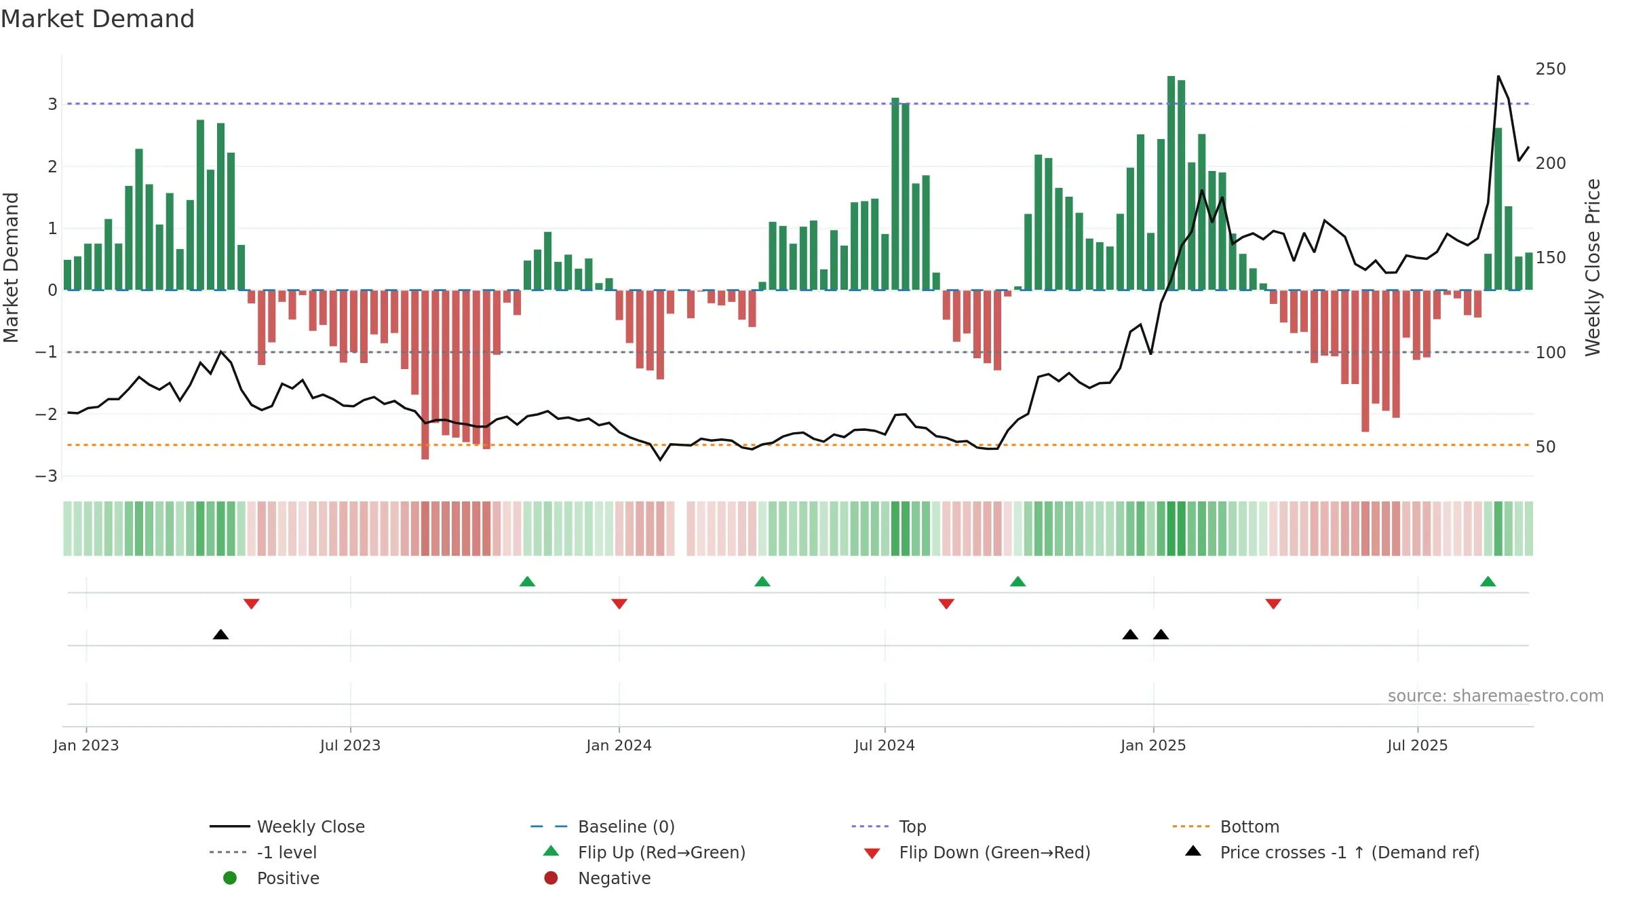Click the flip-up marker in spring 2024
This screenshot has width=1628, height=916.
(762, 581)
